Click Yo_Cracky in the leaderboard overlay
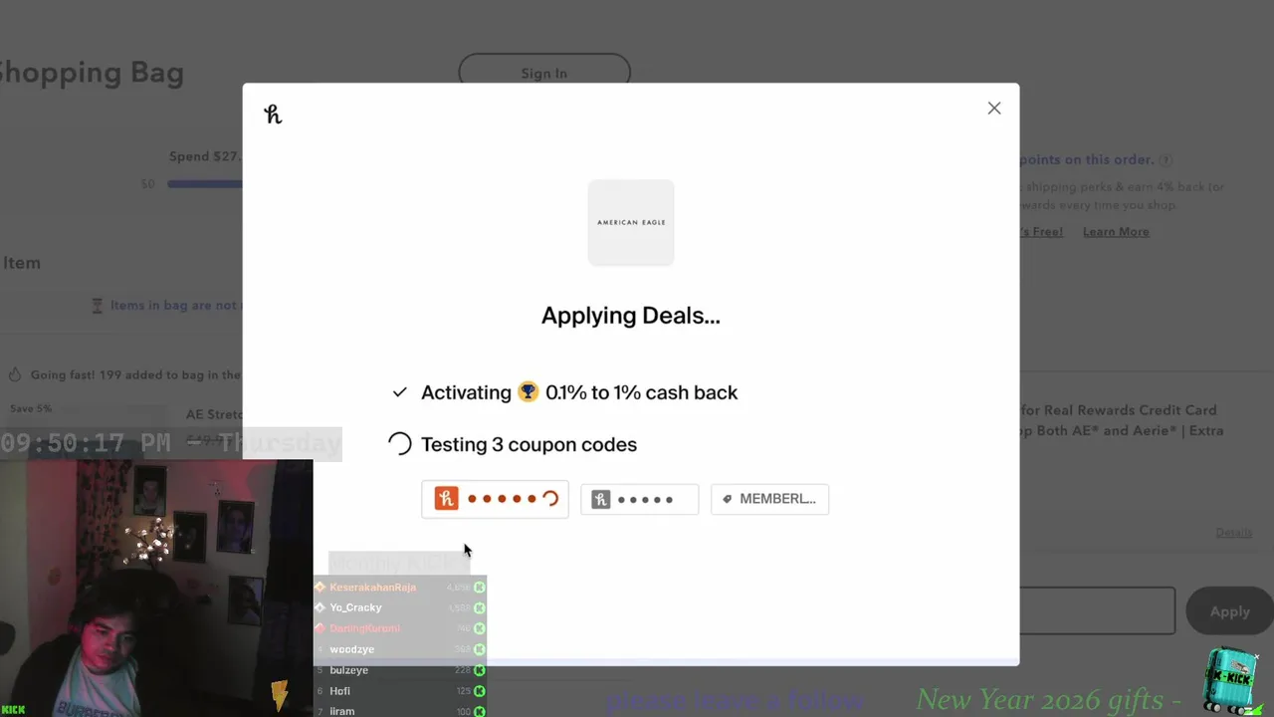The height and width of the screenshot is (717, 1274). tap(355, 607)
